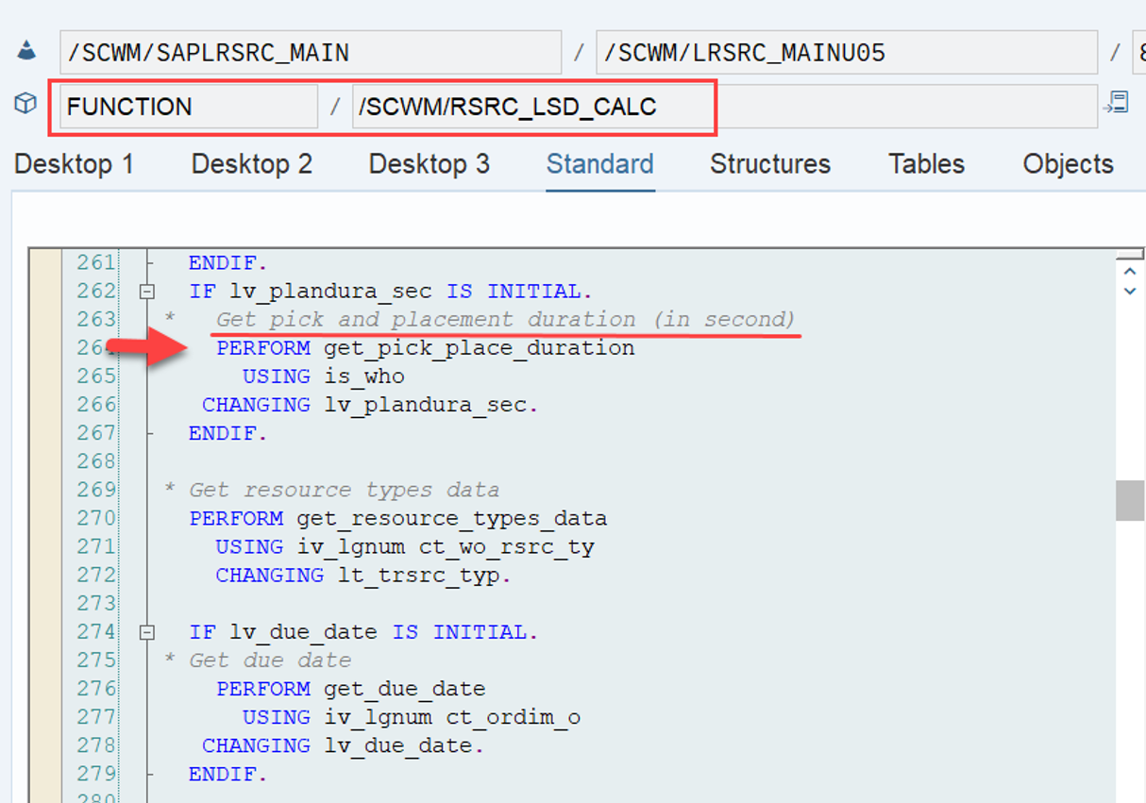The width and height of the screenshot is (1146, 803).
Task: Click comment 'Get pick and placement duration (in second)'
Action: tap(506, 319)
